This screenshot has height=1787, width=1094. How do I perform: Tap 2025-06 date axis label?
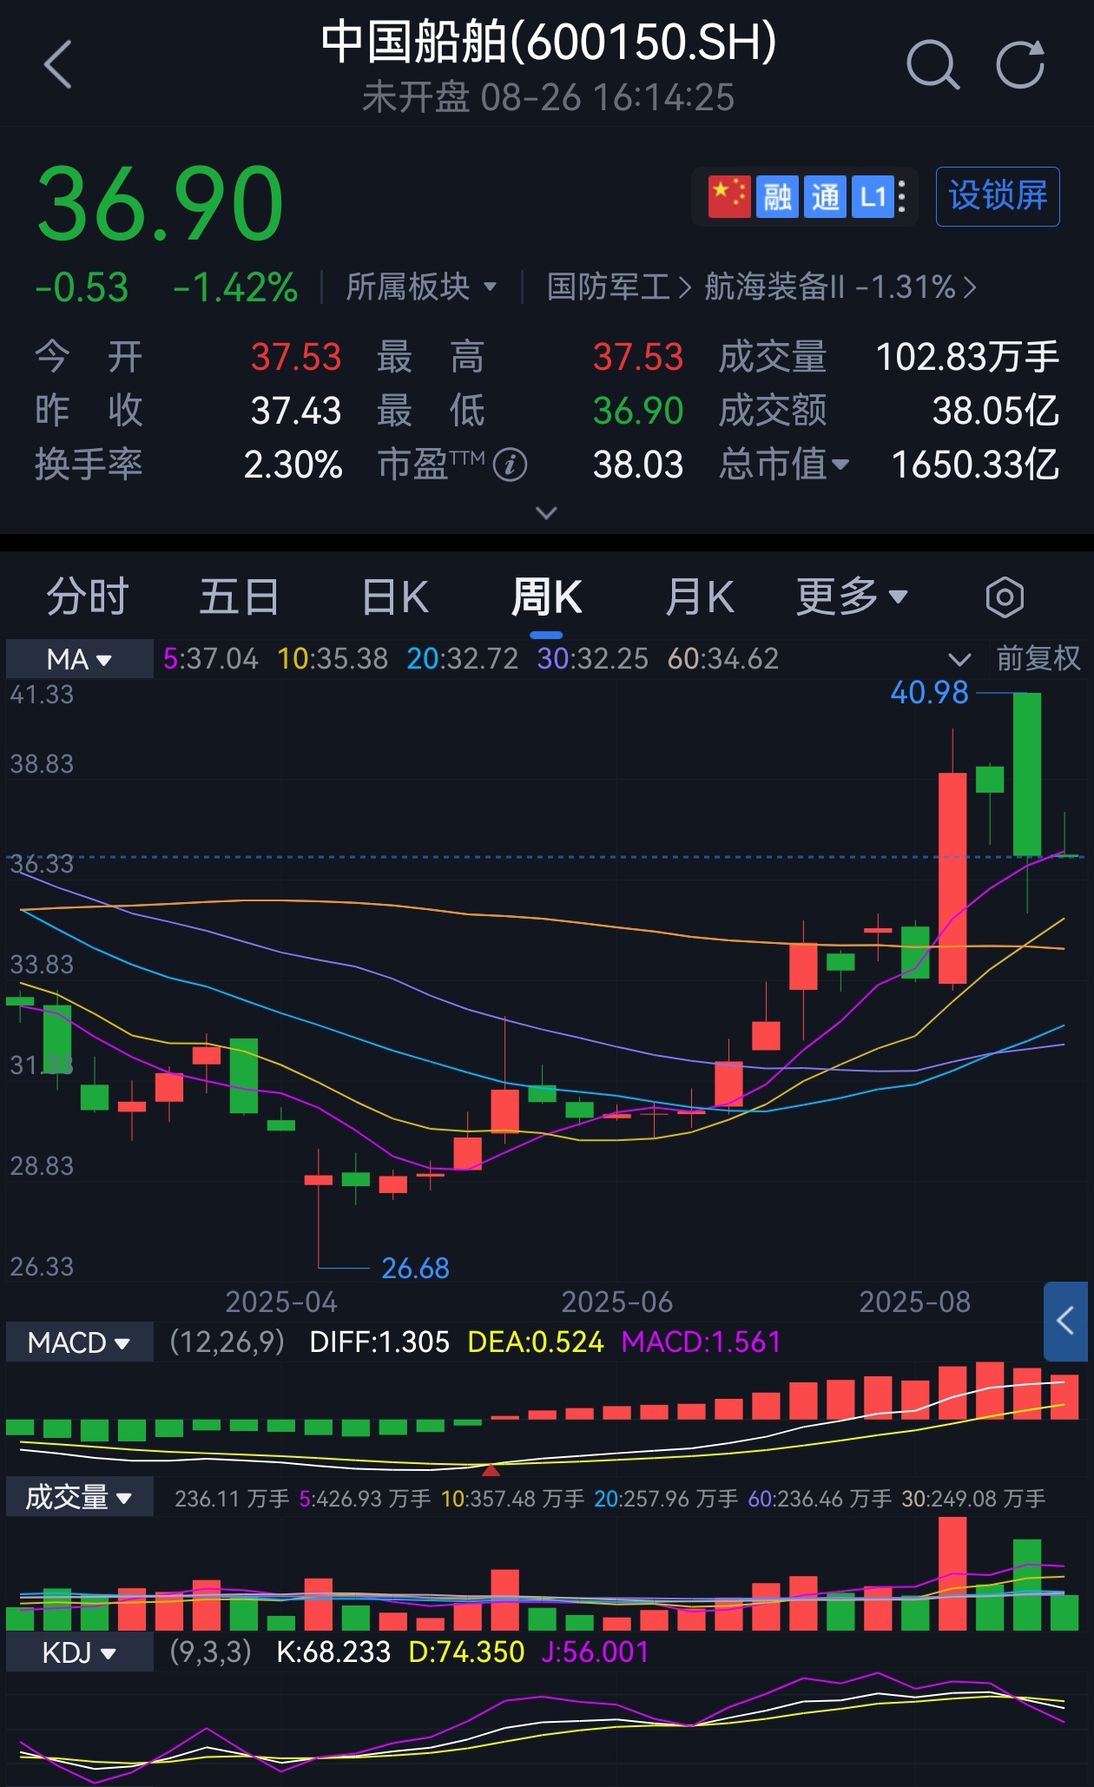616,1302
